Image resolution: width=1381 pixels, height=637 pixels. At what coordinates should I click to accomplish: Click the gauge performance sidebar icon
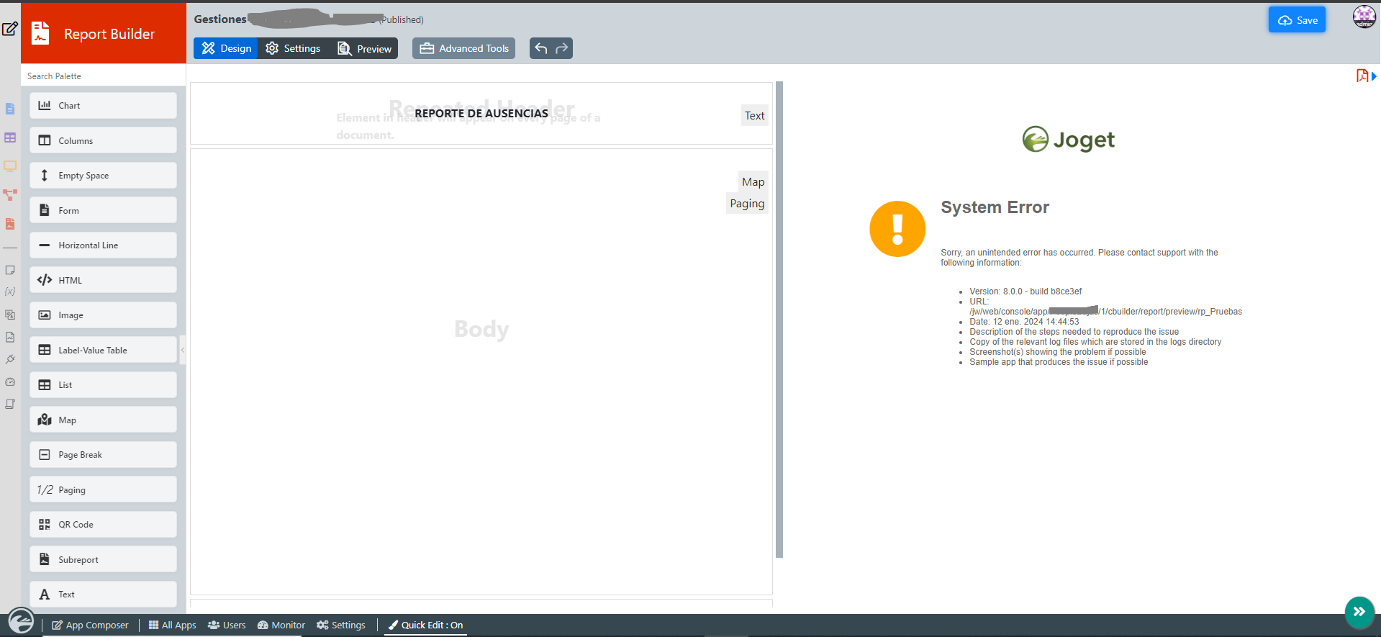[10, 382]
